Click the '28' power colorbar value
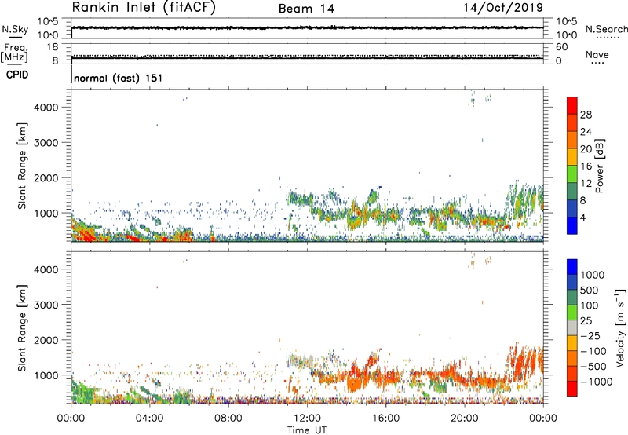Viewport: 628px width, 435px height. pos(586,115)
